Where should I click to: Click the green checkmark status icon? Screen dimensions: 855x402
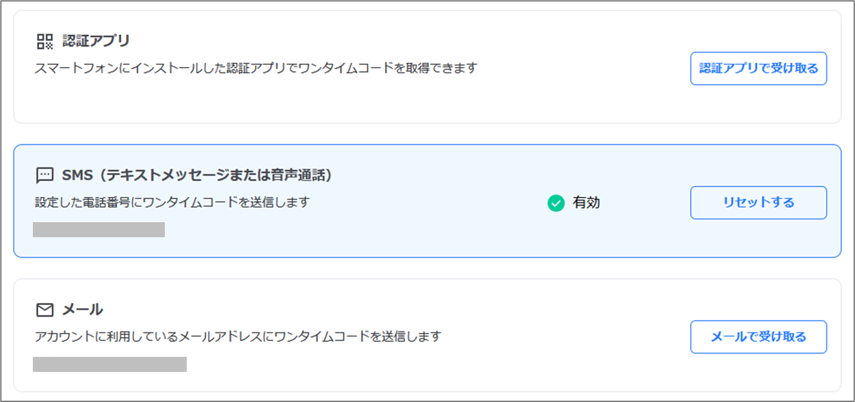(x=556, y=203)
